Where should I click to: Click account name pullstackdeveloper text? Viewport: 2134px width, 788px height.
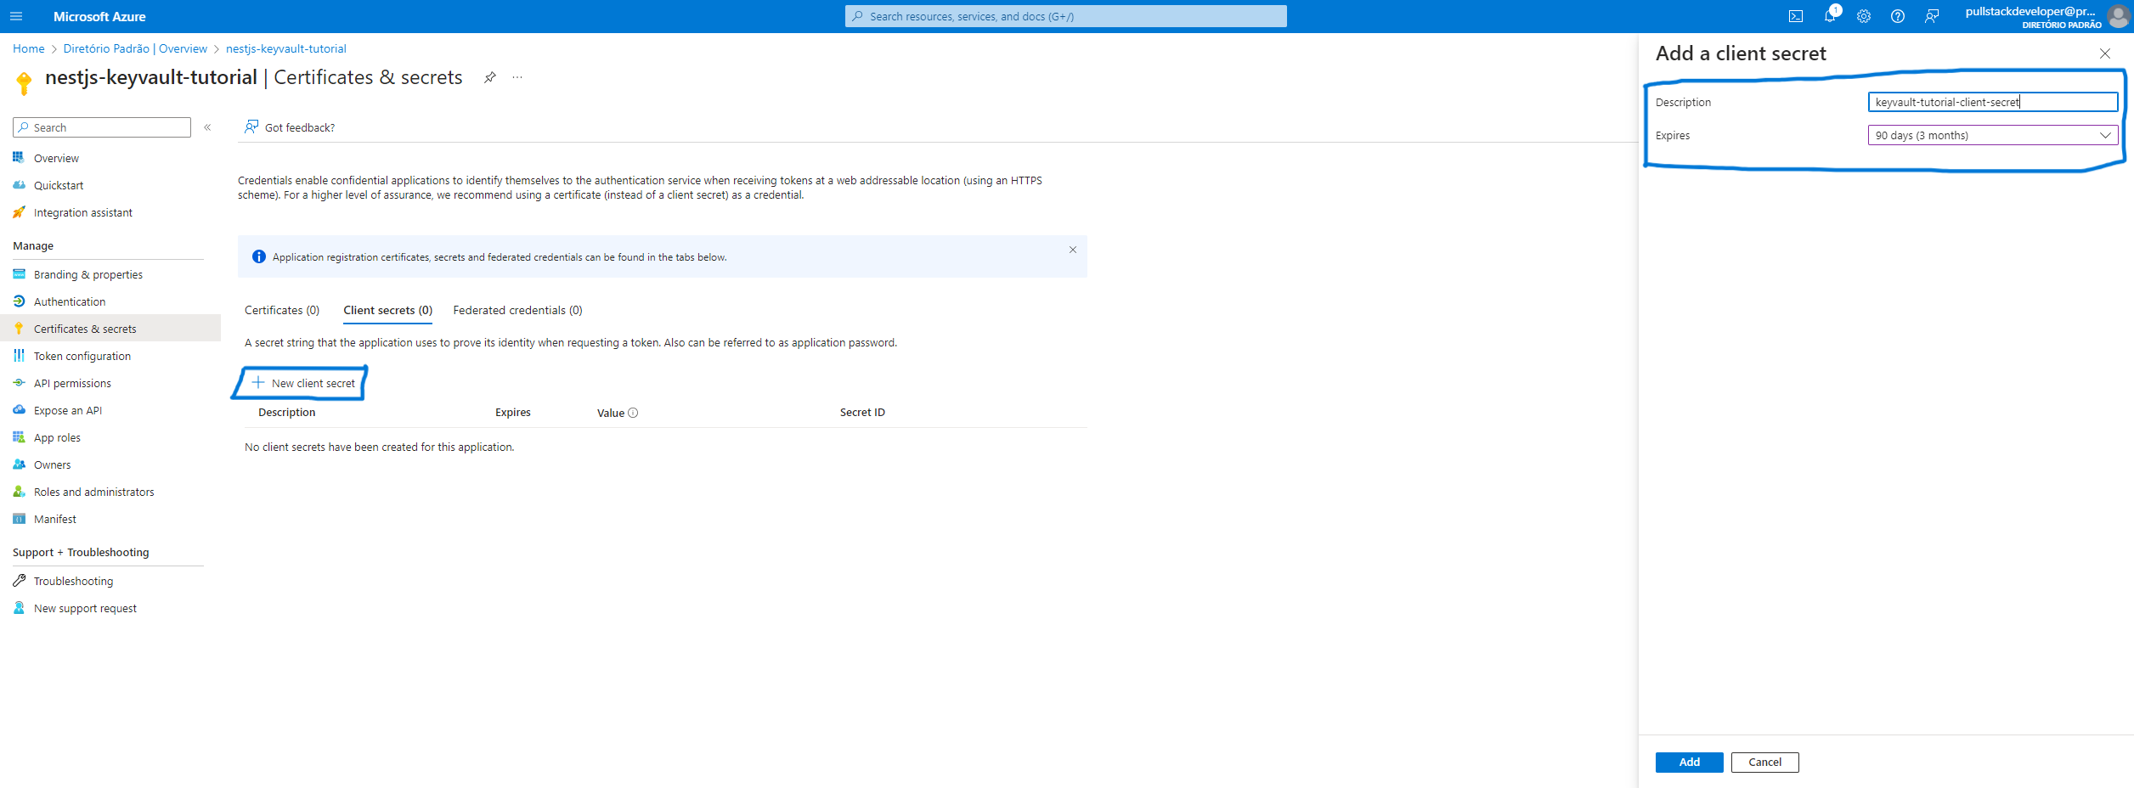point(2030,11)
